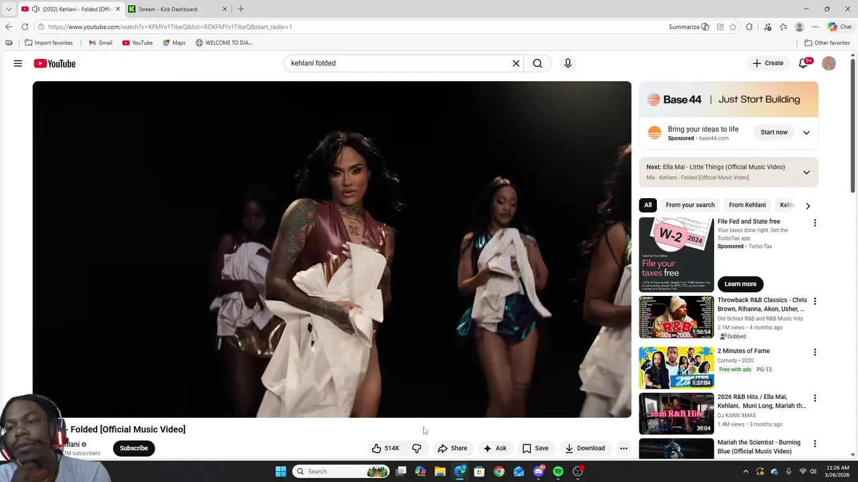Viewport: 858px width, 482px height.
Task: Save the video to a playlist
Action: (536, 449)
